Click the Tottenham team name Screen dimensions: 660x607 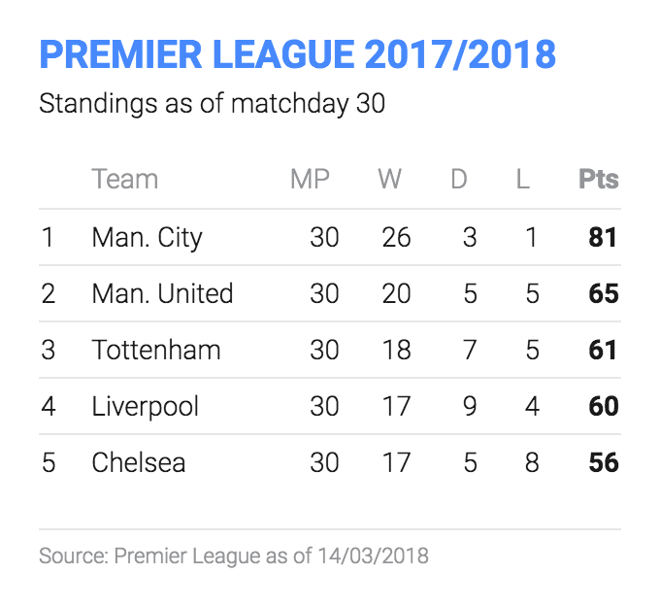click(156, 350)
